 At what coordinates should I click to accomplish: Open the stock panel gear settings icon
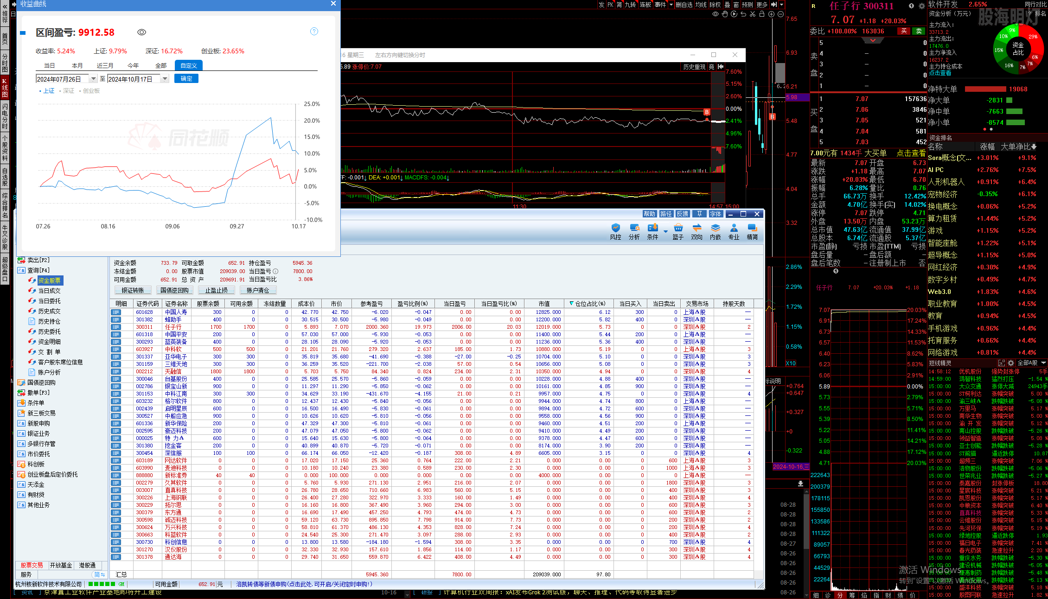click(x=922, y=6)
